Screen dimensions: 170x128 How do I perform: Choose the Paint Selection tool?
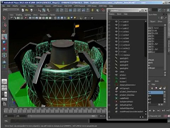pyautogui.click(x=4, y=31)
